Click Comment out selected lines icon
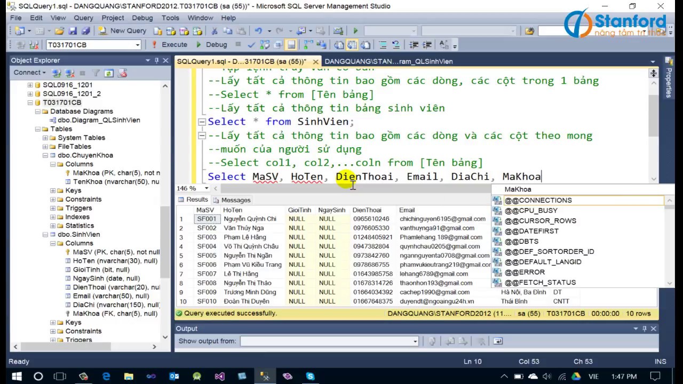 click(383, 45)
